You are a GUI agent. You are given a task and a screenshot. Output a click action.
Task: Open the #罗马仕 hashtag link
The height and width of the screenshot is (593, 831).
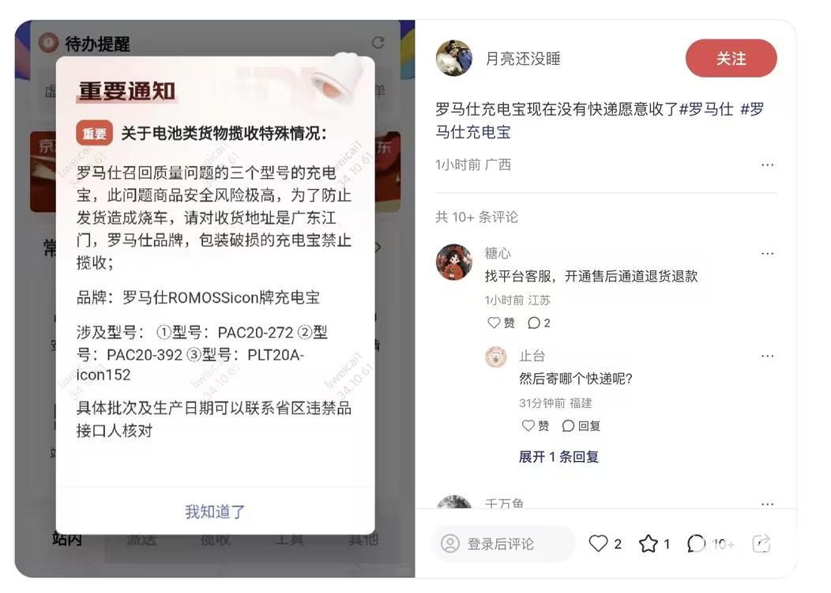(706, 109)
